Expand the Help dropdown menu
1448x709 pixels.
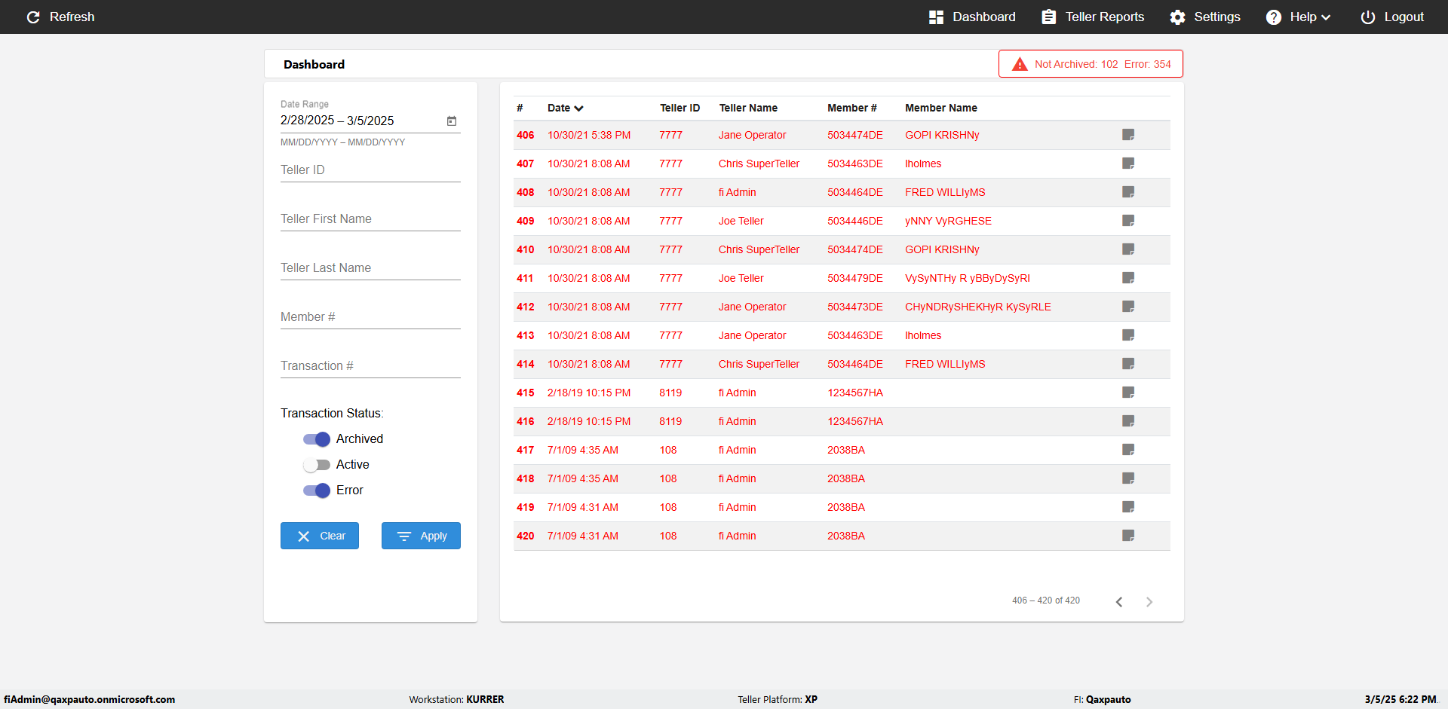(x=1298, y=17)
